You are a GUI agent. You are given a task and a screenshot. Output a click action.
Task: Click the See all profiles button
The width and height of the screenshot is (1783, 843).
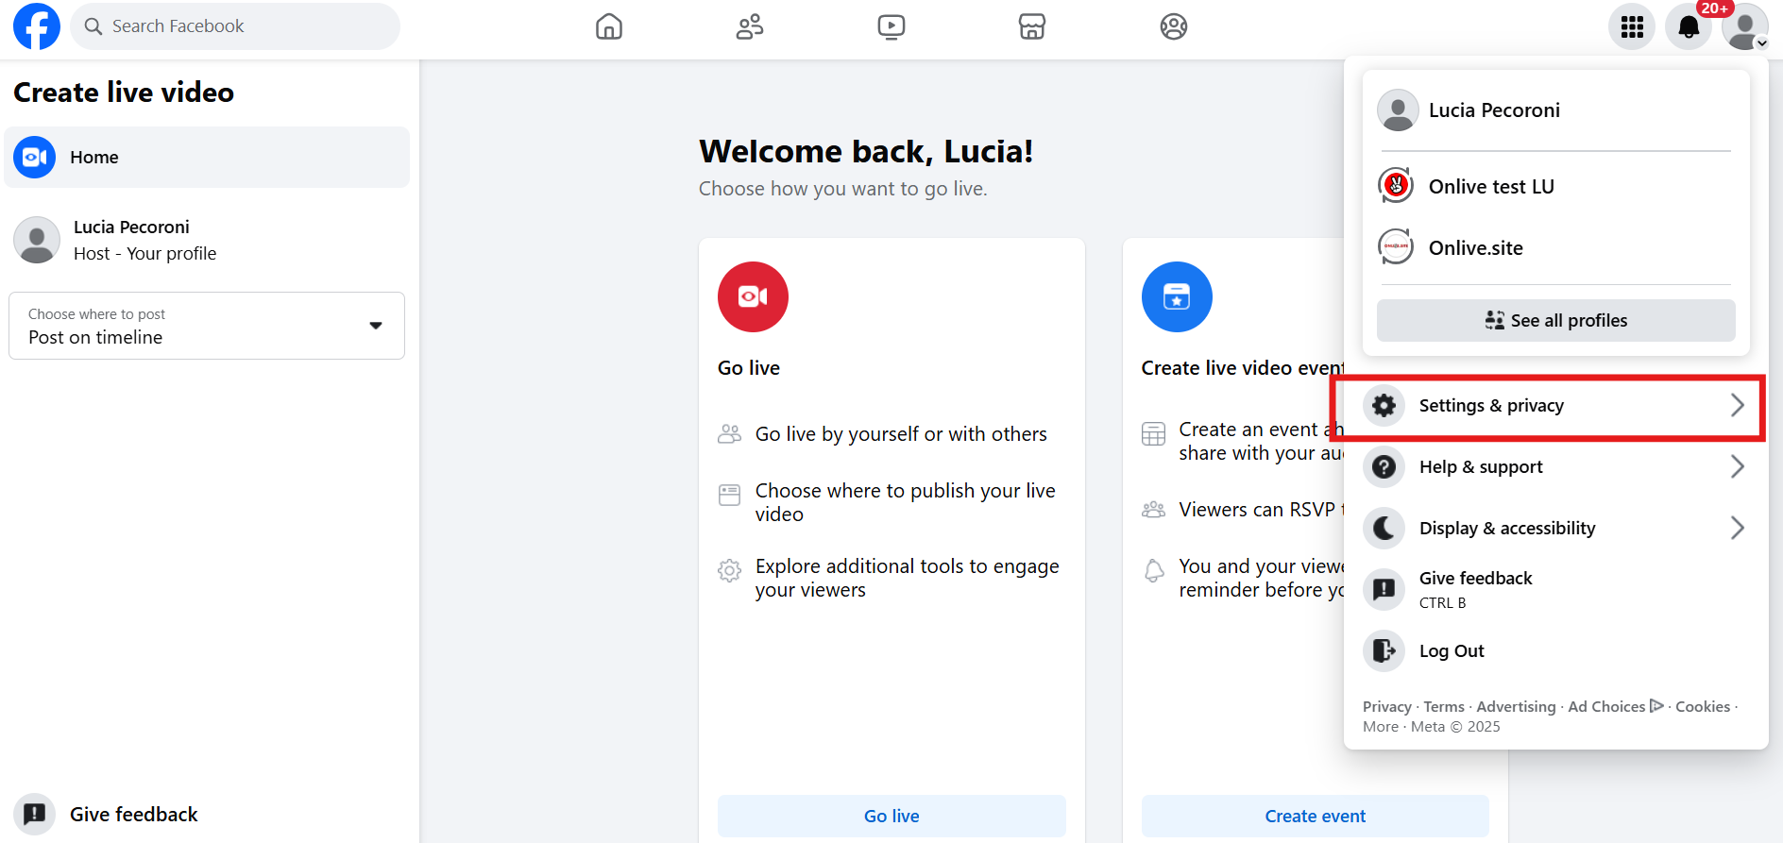click(x=1555, y=321)
